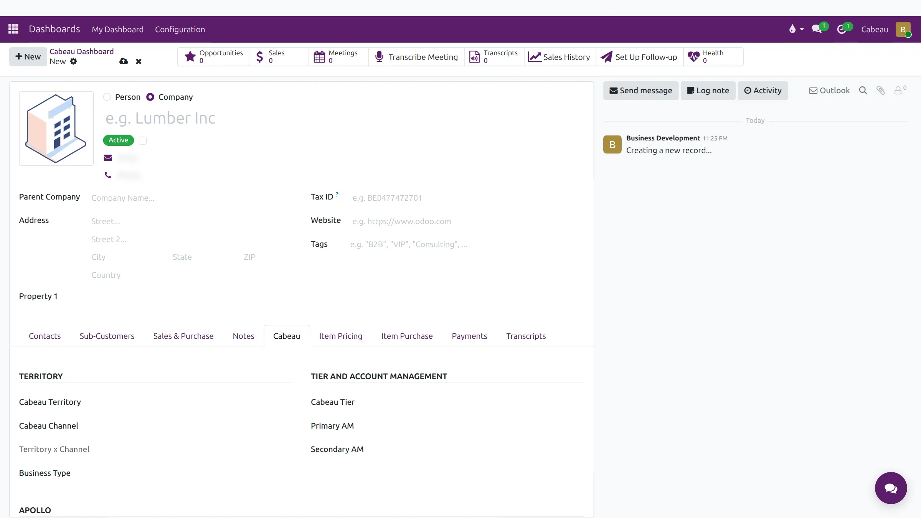
Task: Switch to the Item Pricing tab
Action: tap(340, 336)
